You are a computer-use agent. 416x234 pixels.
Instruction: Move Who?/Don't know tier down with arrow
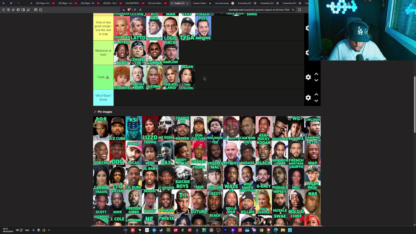(x=316, y=101)
